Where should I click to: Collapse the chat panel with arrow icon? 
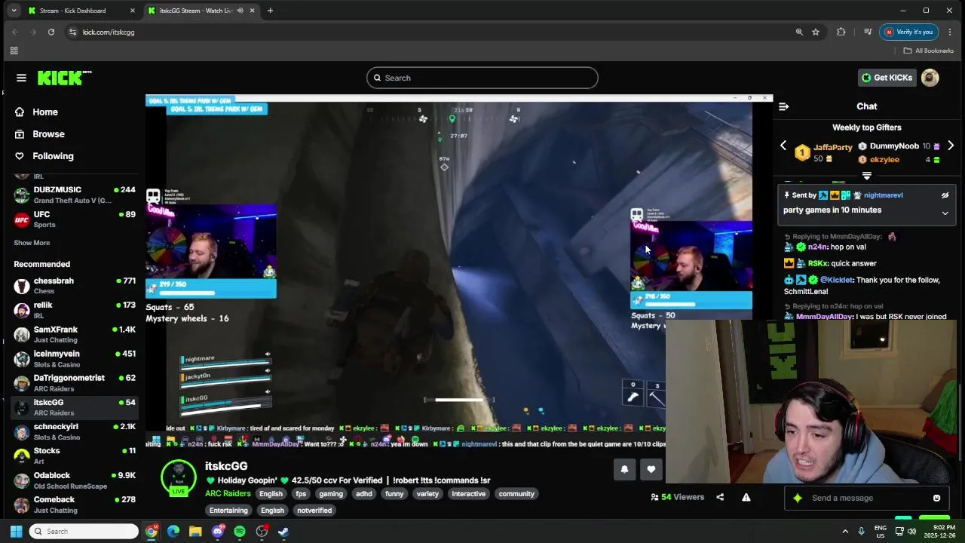783,106
